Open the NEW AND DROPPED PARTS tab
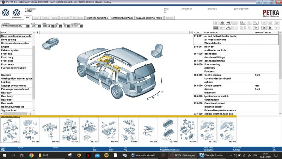The width and height of the screenshot is (282, 159). coord(149,18)
